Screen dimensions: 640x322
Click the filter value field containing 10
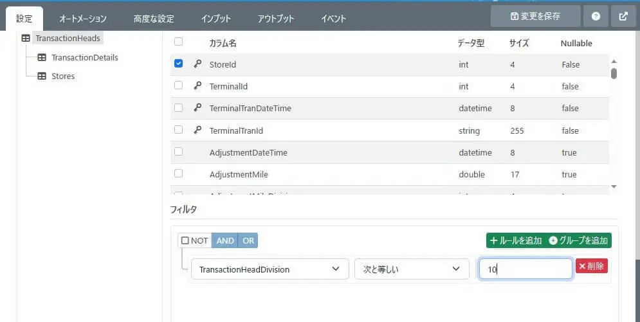(526, 269)
